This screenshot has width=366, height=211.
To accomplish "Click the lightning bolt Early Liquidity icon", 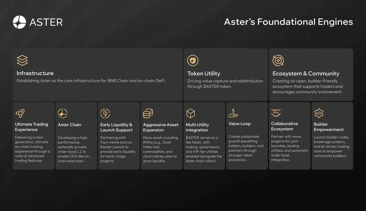I will [105, 113].
